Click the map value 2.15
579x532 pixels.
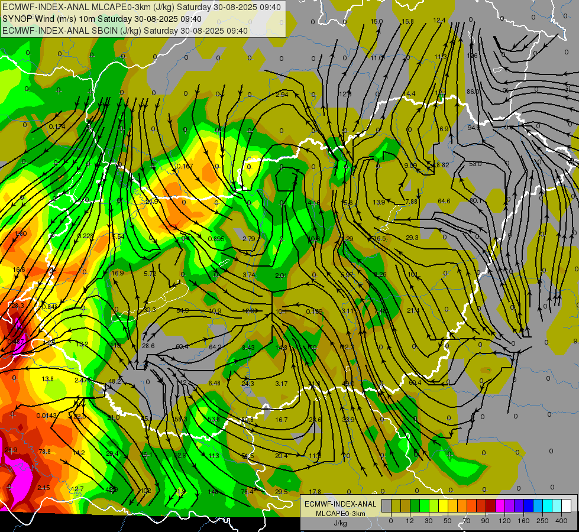point(44,488)
